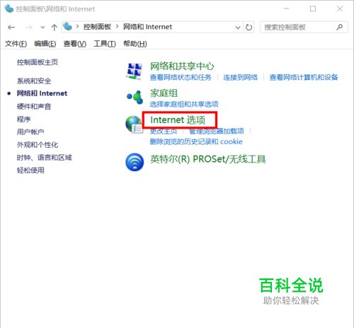This screenshot has height=328, width=354.
Task: Open the 工具(T) menu
Action: click(105, 44)
